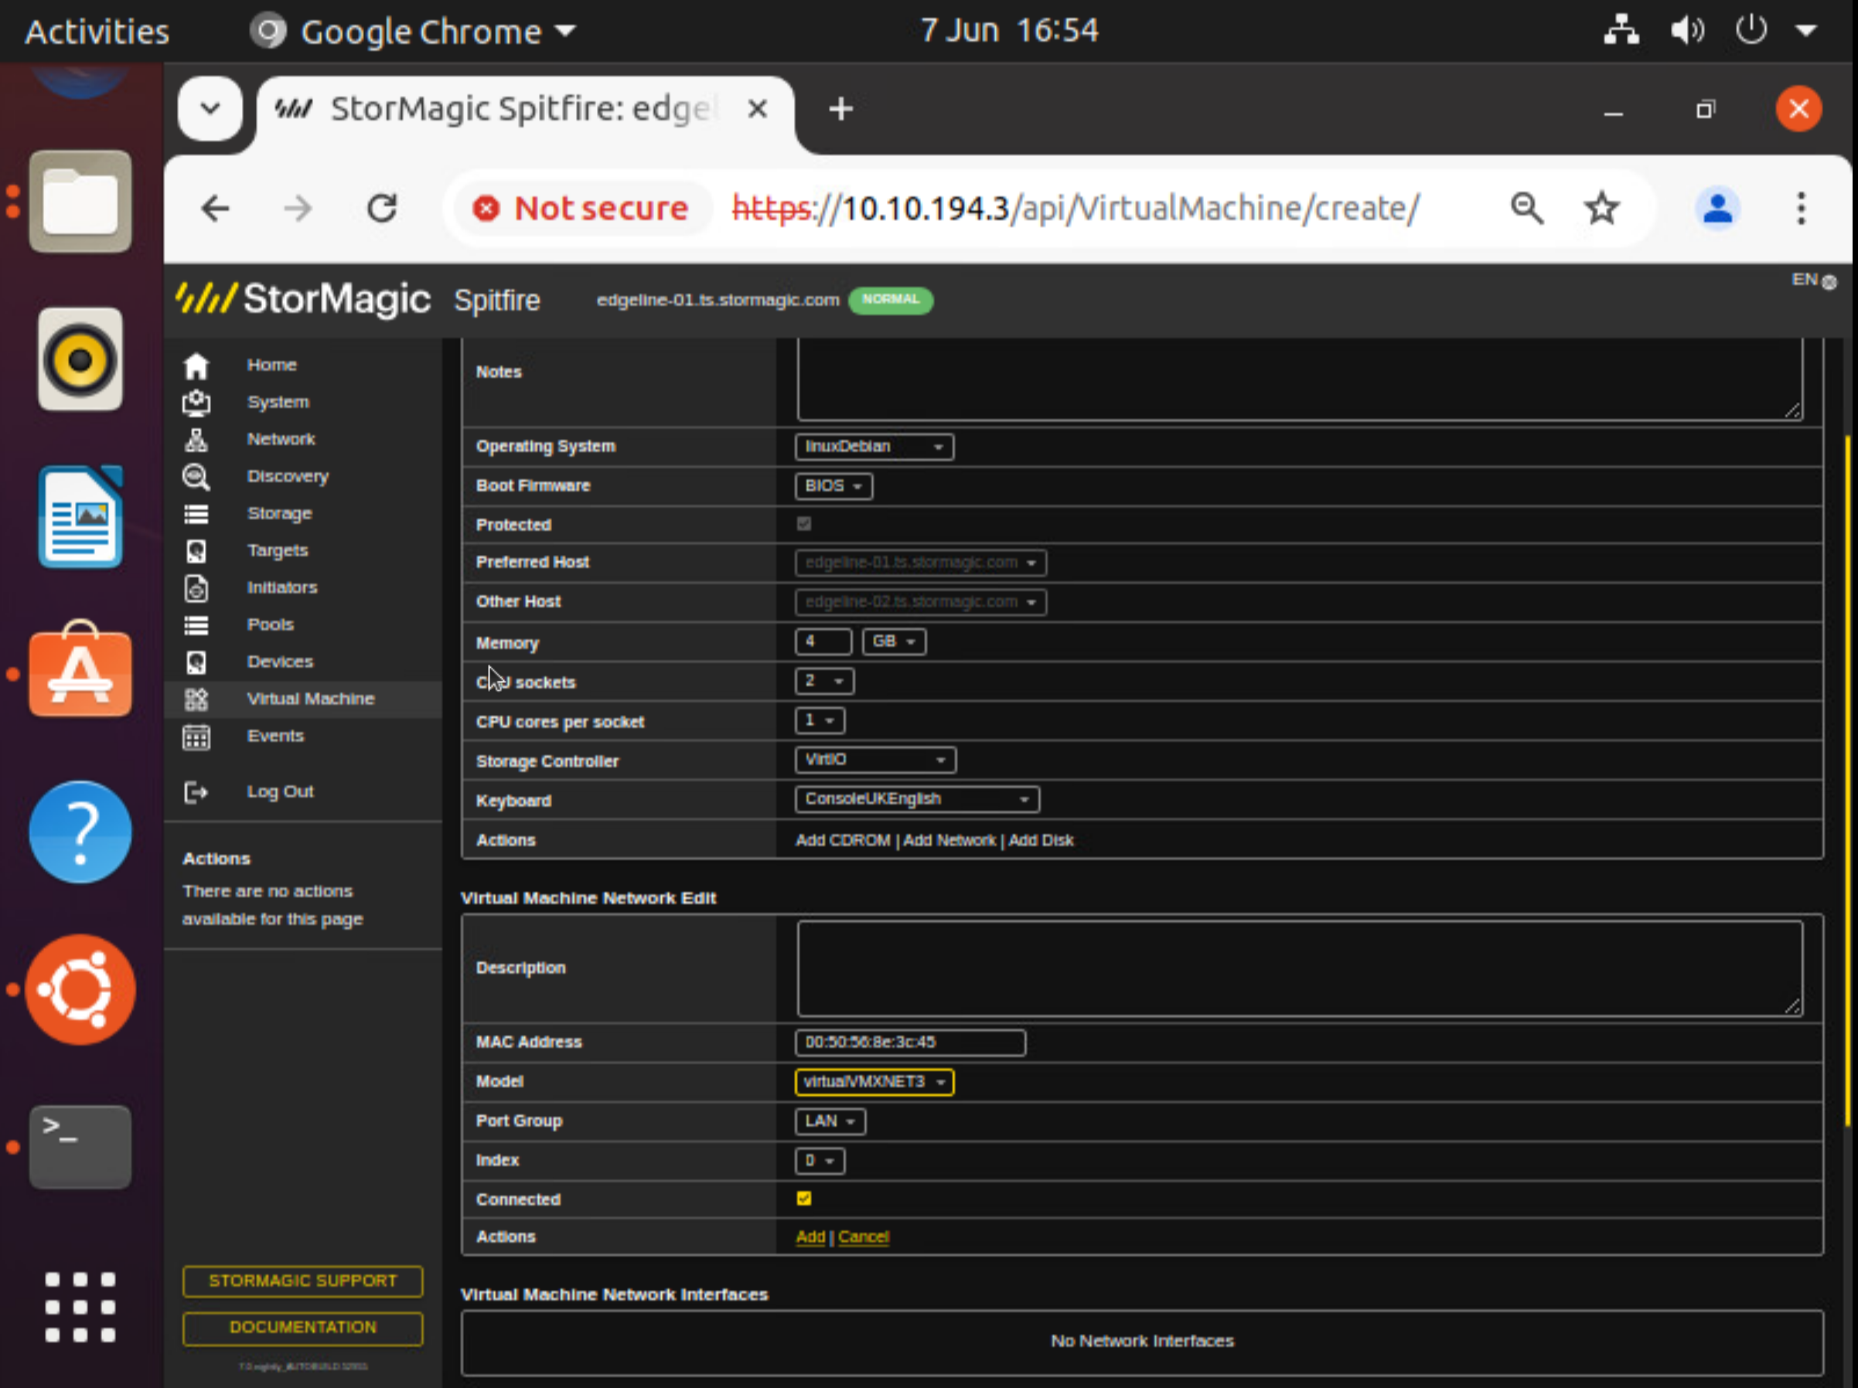Toggle the Connected checkbox

[x=804, y=1198]
